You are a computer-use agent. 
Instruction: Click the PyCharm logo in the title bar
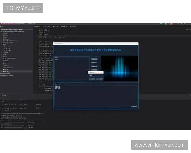click(x=2, y=23)
